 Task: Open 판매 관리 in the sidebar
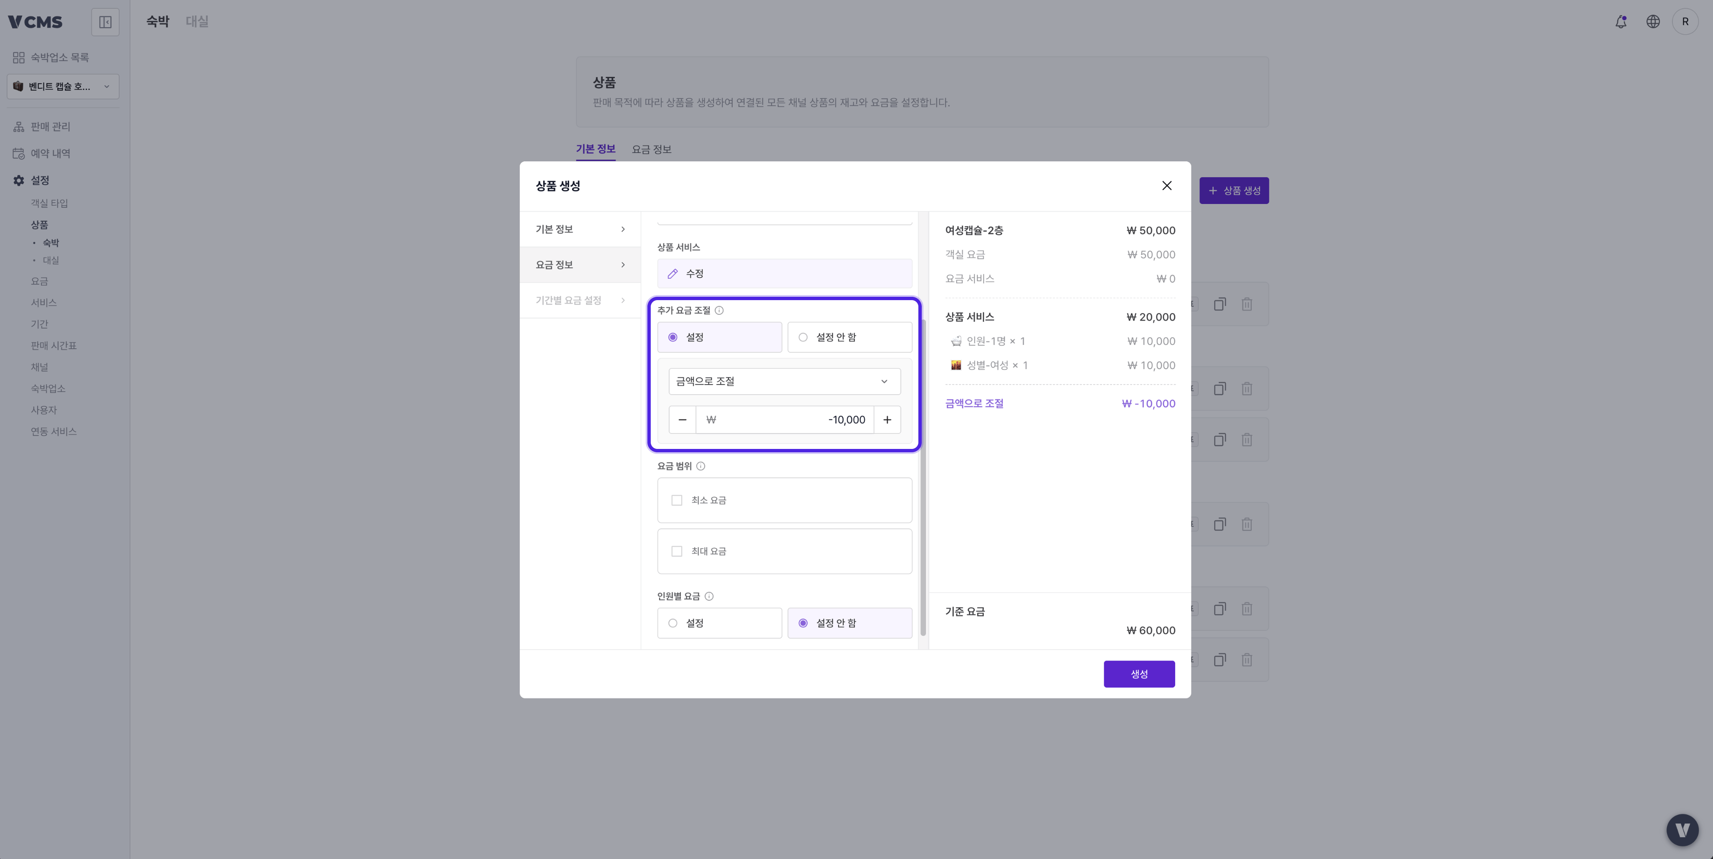[41, 126]
